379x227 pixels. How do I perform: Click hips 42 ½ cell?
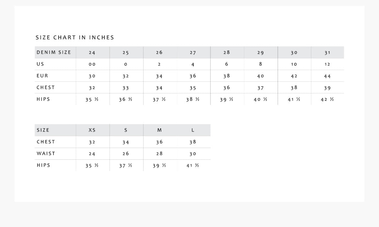point(327,100)
